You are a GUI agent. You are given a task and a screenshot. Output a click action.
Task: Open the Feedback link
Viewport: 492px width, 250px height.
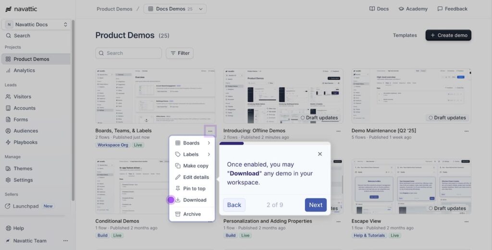click(x=452, y=9)
